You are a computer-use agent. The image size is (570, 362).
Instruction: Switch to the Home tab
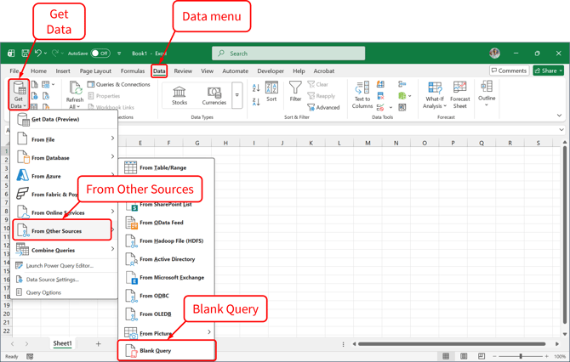(38, 71)
